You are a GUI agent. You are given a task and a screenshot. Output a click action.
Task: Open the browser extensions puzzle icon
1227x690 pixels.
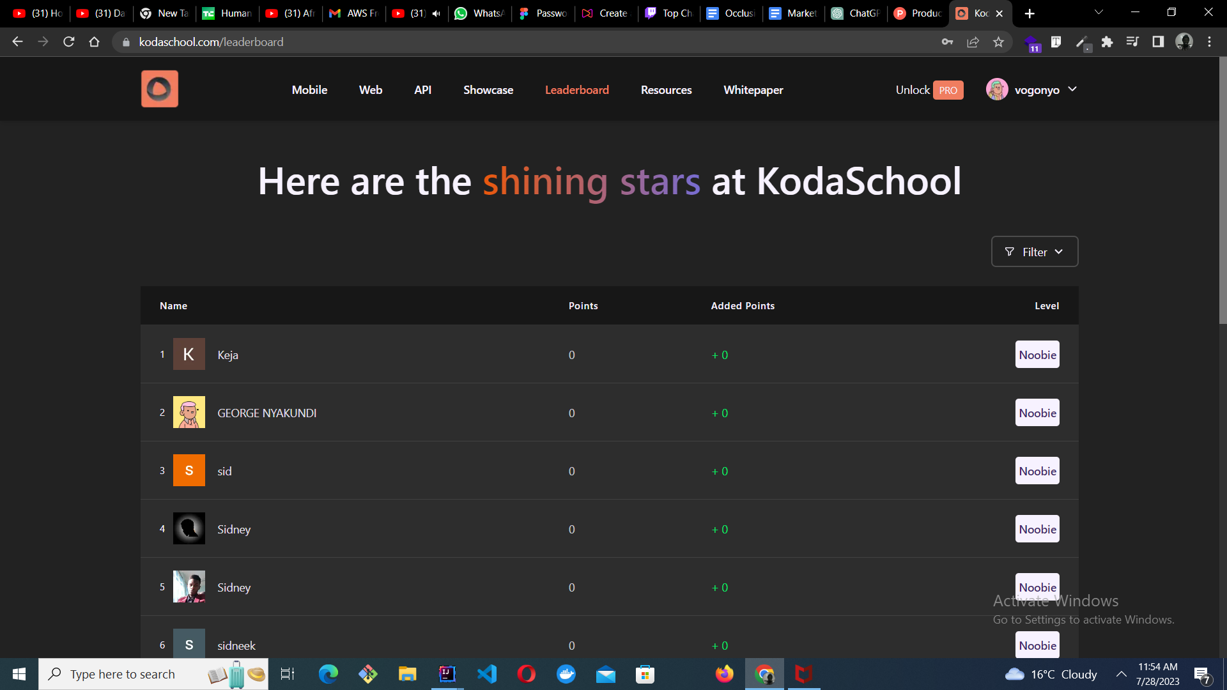coord(1107,42)
